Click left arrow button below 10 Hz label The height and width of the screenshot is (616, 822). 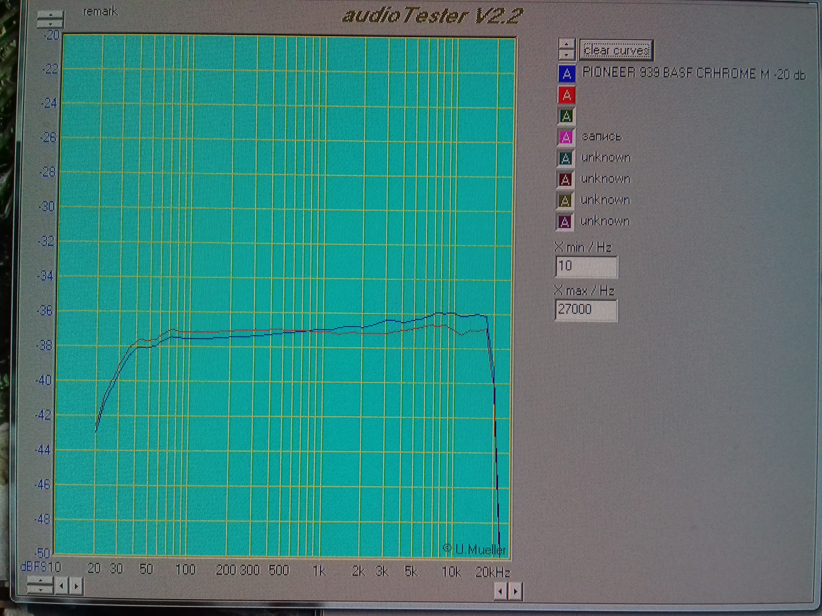coord(61,586)
